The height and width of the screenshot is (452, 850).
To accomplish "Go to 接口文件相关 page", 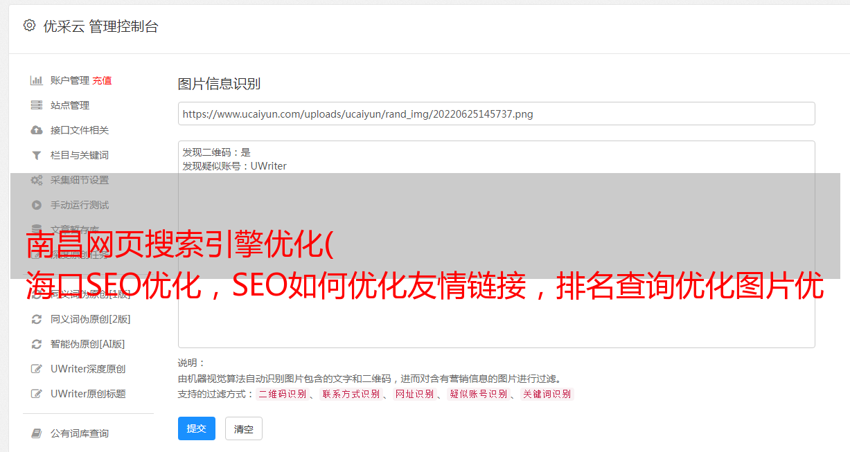I will click(80, 130).
